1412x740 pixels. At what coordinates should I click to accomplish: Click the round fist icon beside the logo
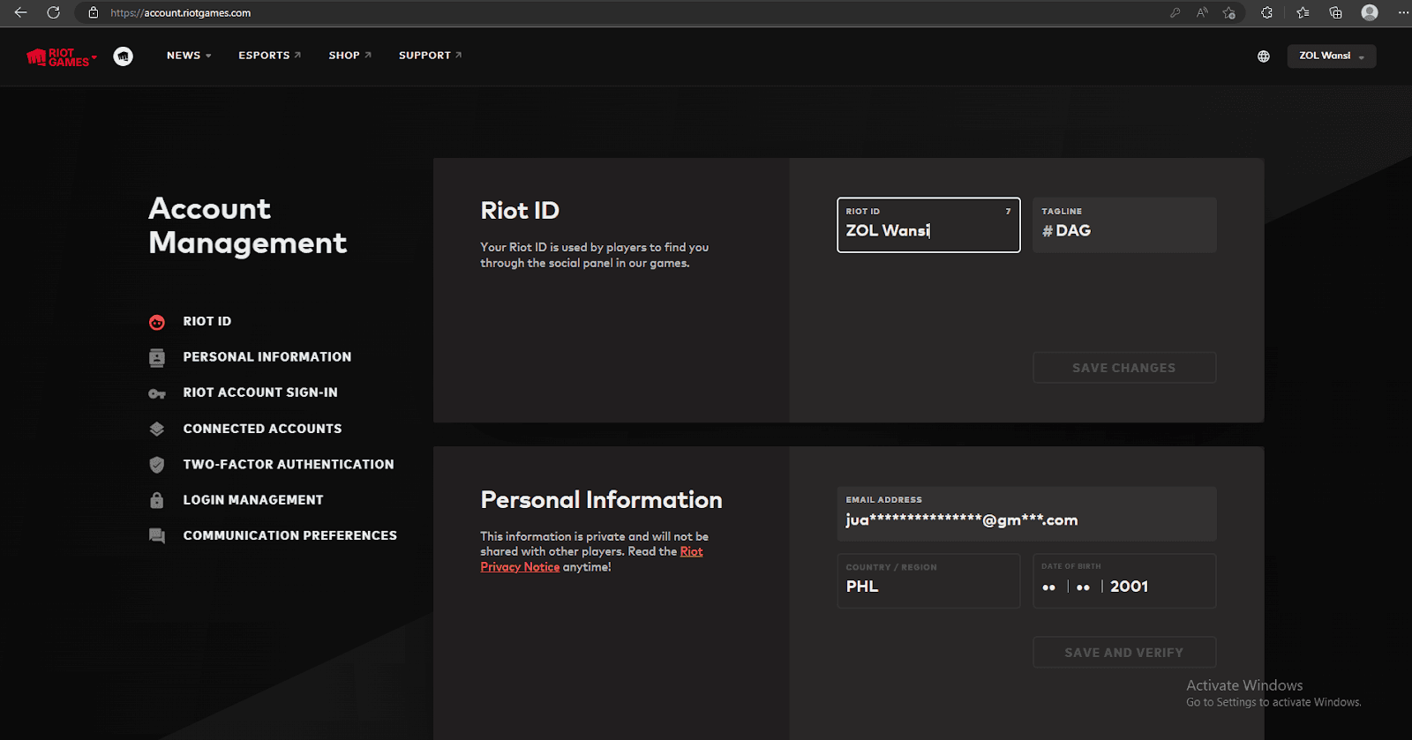click(124, 56)
